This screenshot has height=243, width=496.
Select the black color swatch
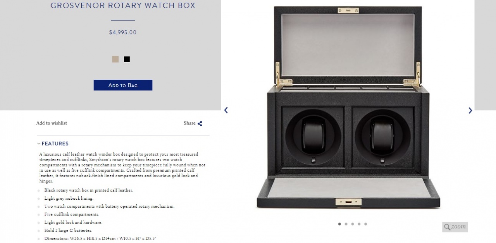127,59
